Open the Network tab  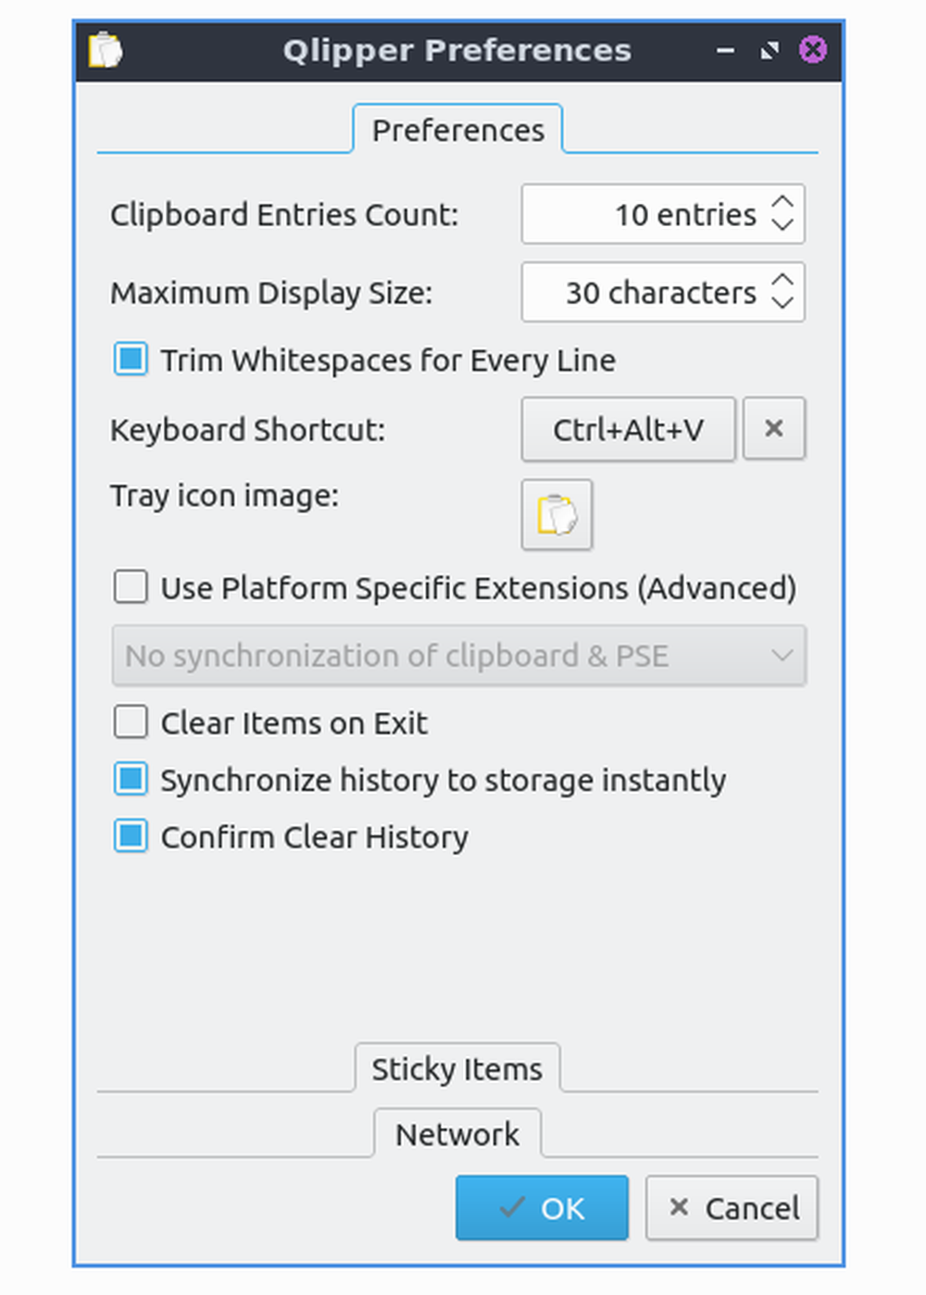coord(457,1134)
